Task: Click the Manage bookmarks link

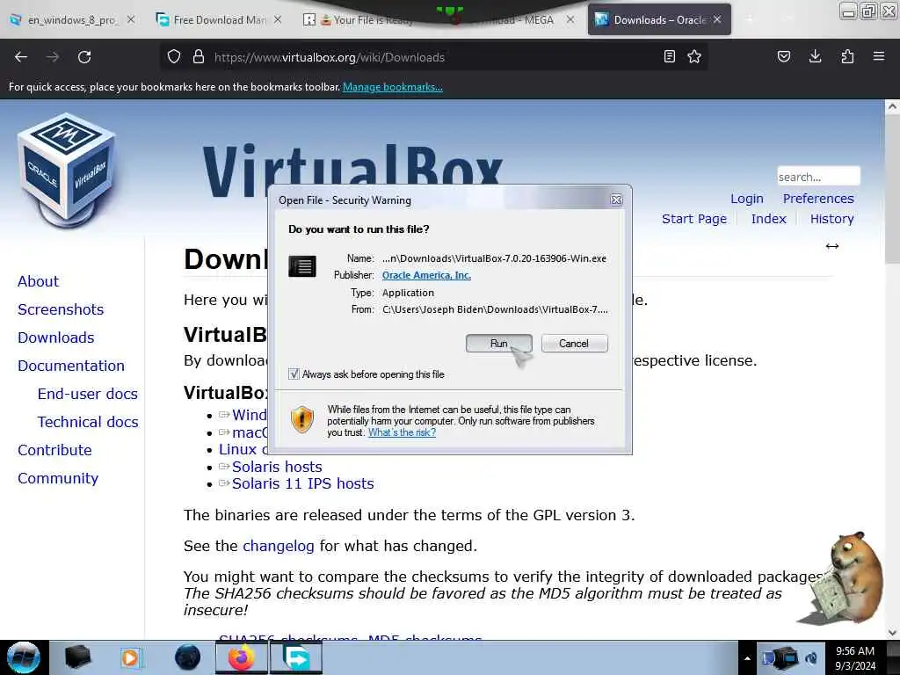Action: pos(393,87)
